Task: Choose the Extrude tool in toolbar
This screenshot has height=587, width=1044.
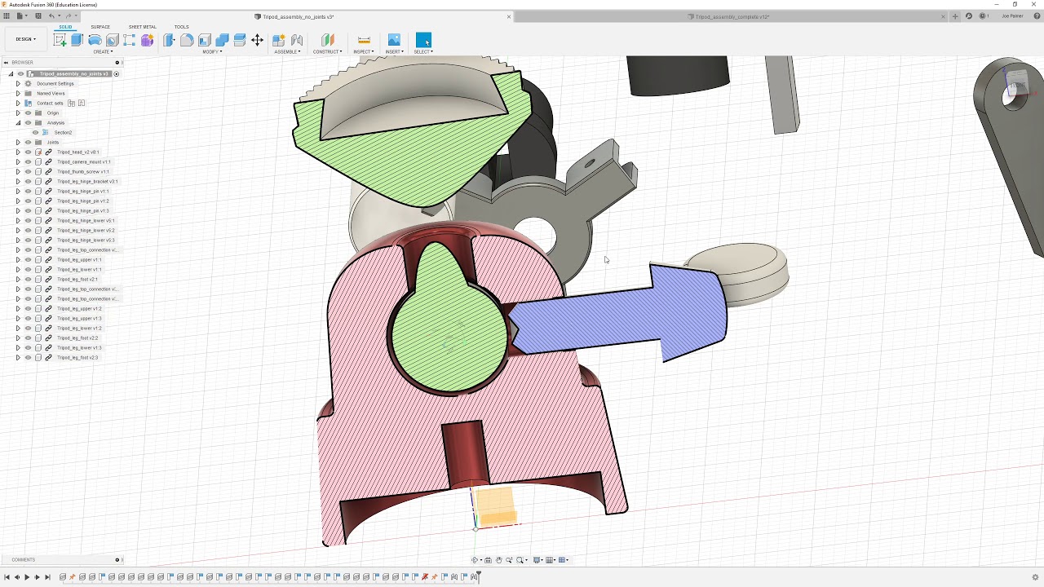Action: 77,40
